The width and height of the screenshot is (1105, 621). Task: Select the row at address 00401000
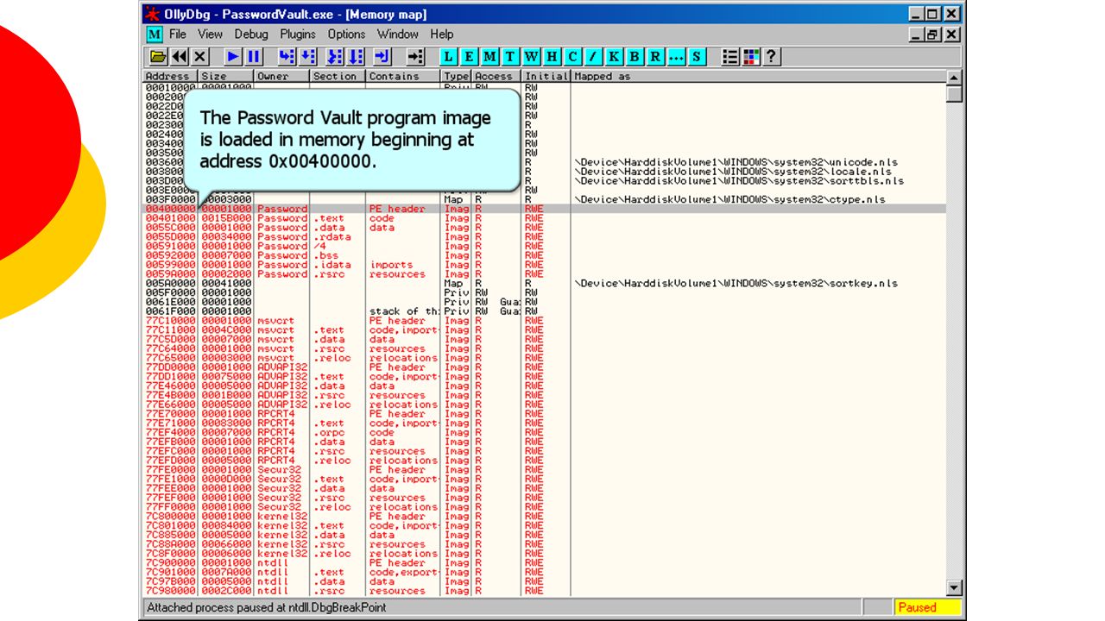[544, 218]
